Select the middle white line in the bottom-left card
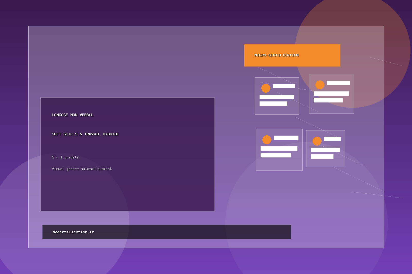 tap(279, 149)
